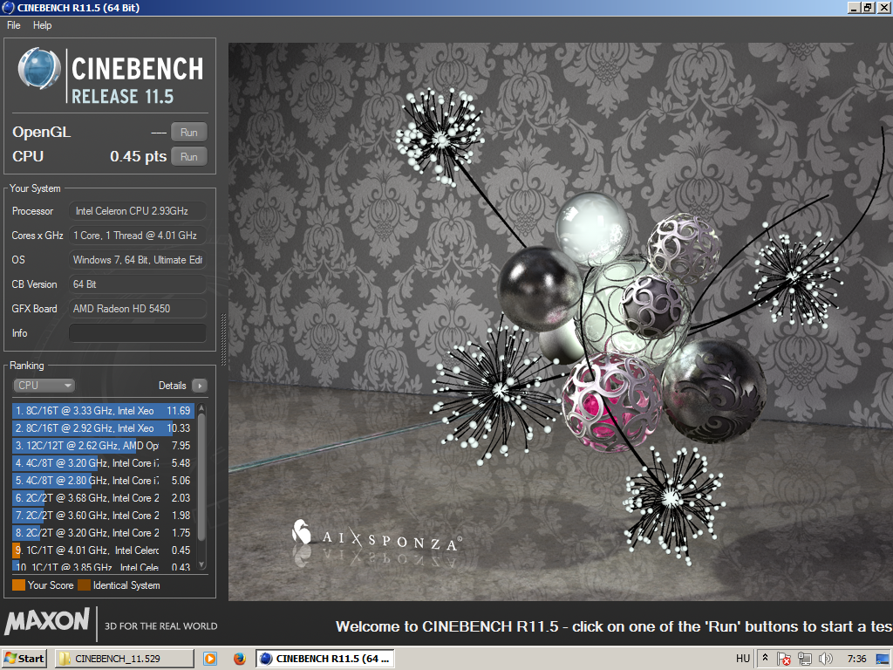Image resolution: width=893 pixels, height=670 pixels.
Task: Select ranking entry 4C/8T @ 3.20 GHz
Action: tap(103, 463)
